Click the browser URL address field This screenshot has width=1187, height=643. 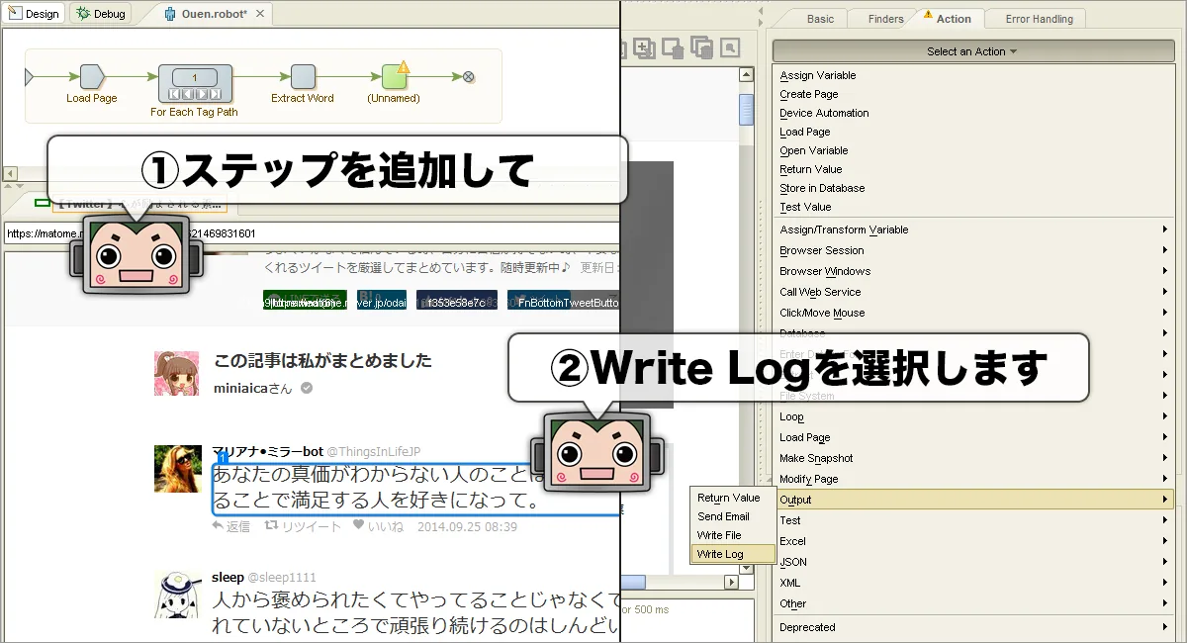click(312, 234)
